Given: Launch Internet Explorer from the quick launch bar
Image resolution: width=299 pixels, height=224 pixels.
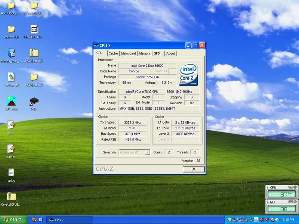Looking at the screenshot, I should pyautogui.click(x=41, y=220).
